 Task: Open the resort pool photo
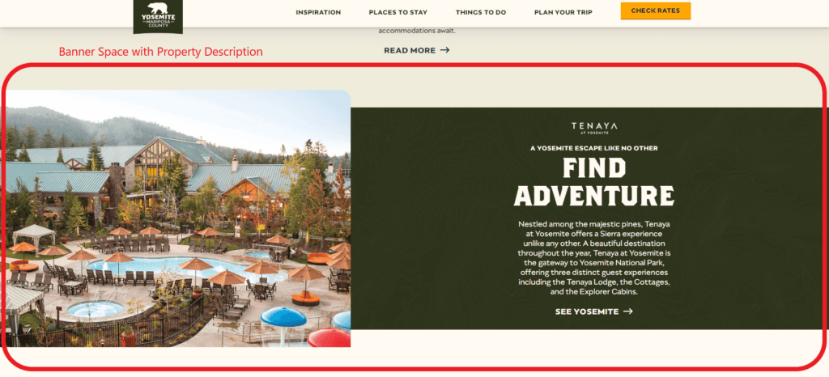click(x=178, y=218)
